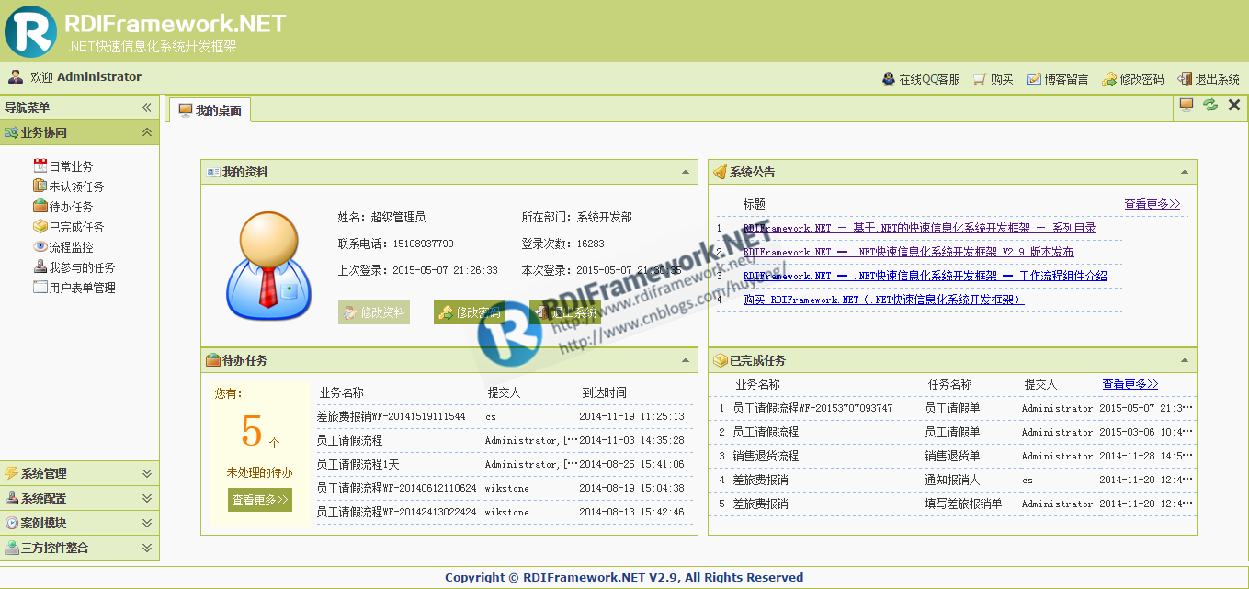1249x589 pixels.
Task: Click the administrator avatar image
Action: [267, 265]
